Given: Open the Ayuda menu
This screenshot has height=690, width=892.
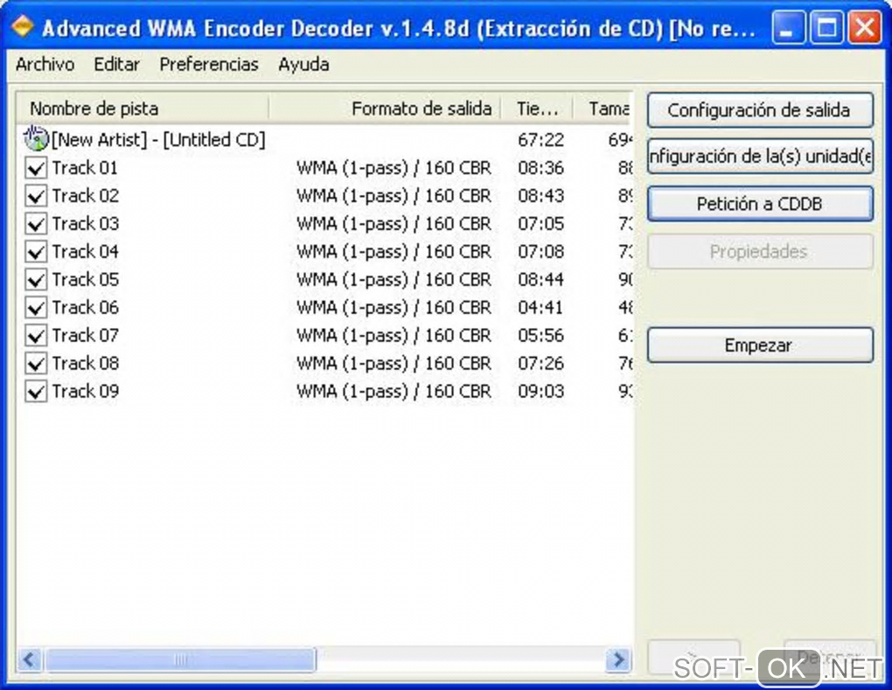Looking at the screenshot, I should (303, 65).
